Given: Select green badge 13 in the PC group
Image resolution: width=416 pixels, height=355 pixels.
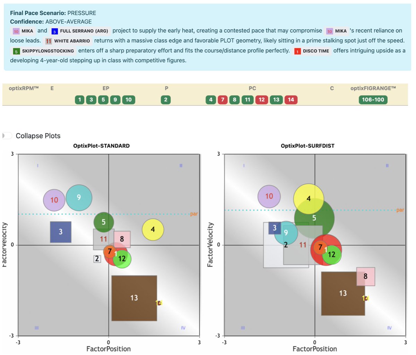Looking at the screenshot, I should pos(276,100).
